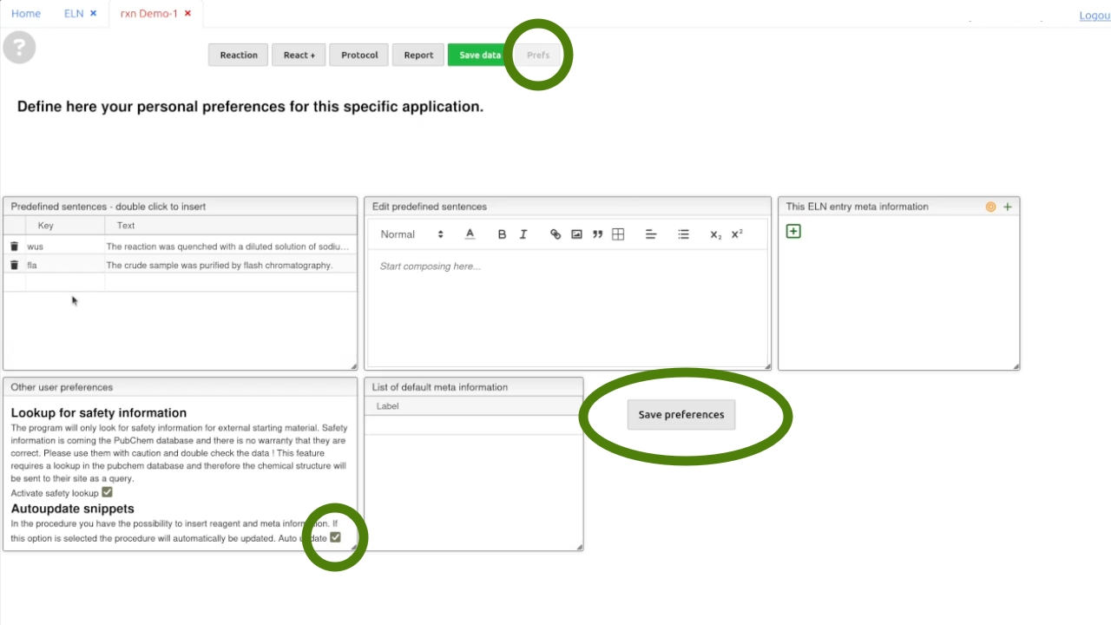
Task: Open the Prefs view
Action: (538, 55)
